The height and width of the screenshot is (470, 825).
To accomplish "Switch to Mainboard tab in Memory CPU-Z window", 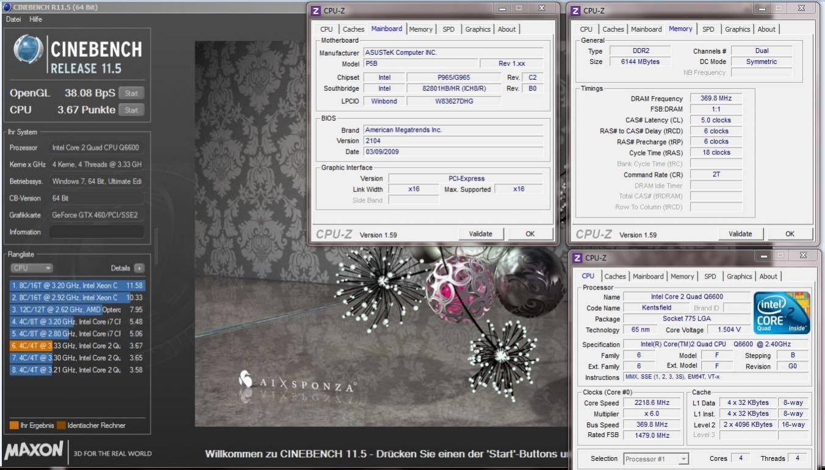I will point(646,29).
